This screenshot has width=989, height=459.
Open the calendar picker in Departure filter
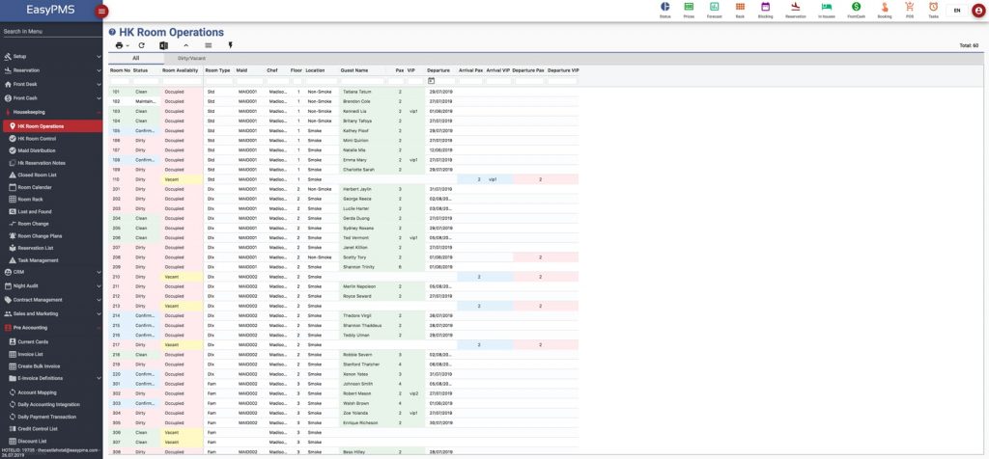coord(432,81)
